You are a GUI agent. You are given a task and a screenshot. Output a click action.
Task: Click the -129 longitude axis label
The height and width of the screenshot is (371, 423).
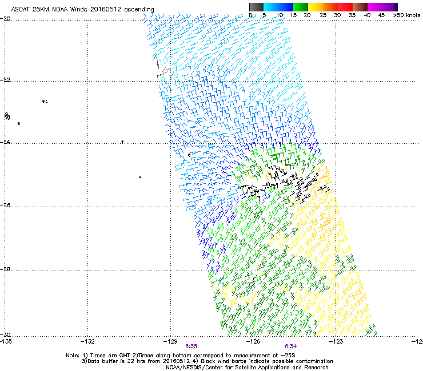click(x=170, y=341)
